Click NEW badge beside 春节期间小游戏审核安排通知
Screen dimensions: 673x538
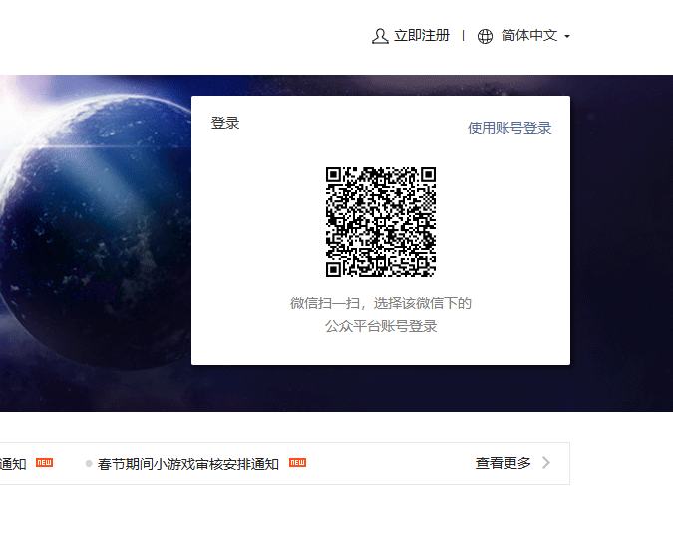pos(297,462)
